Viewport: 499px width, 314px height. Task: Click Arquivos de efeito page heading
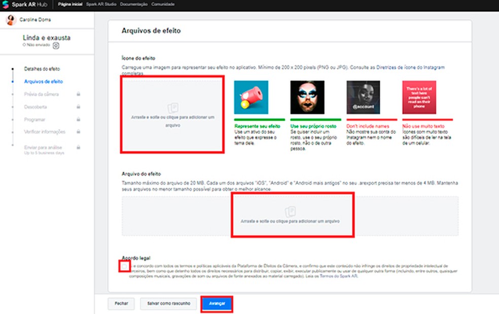pos(151,31)
